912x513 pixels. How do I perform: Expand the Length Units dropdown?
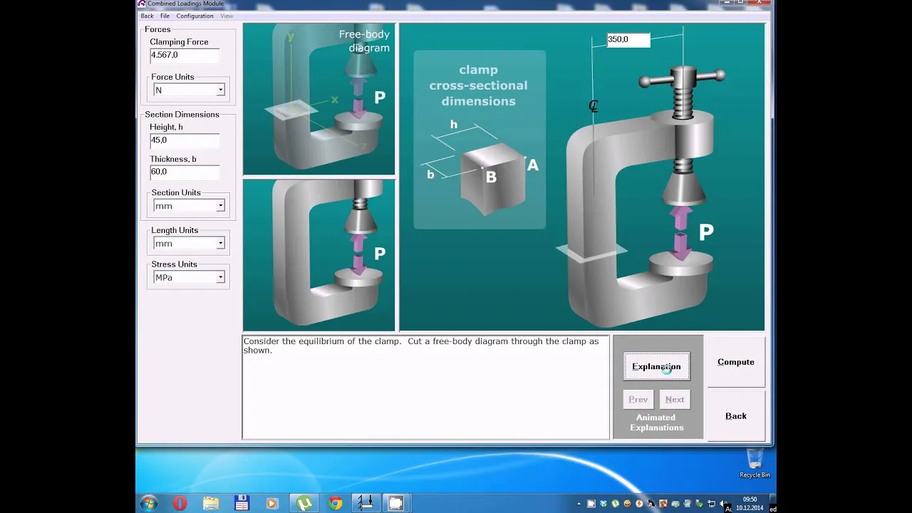tap(190, 244)
